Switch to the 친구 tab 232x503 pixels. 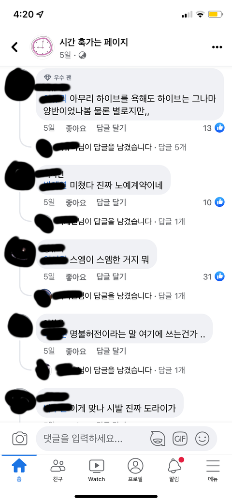tap(58, 470)
